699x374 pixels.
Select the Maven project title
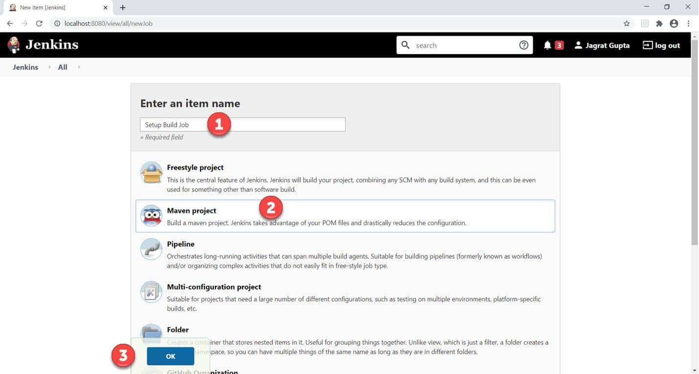point(192,210)
